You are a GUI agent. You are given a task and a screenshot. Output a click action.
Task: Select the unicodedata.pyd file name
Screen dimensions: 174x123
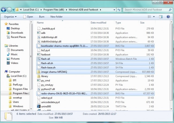[50, 102]
